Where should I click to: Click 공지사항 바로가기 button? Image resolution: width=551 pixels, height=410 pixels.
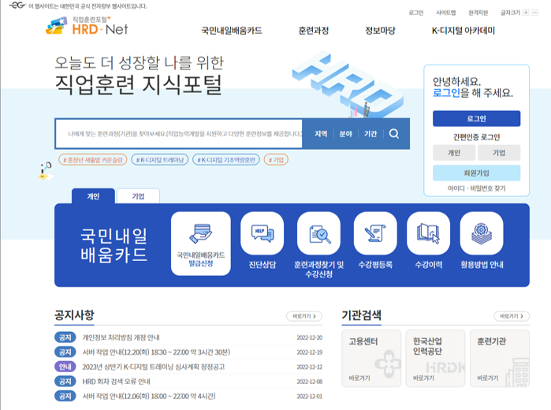304,316
